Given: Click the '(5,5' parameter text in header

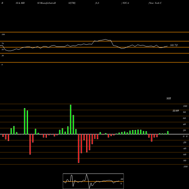Looking at the screenshot, I should point(97,3).
